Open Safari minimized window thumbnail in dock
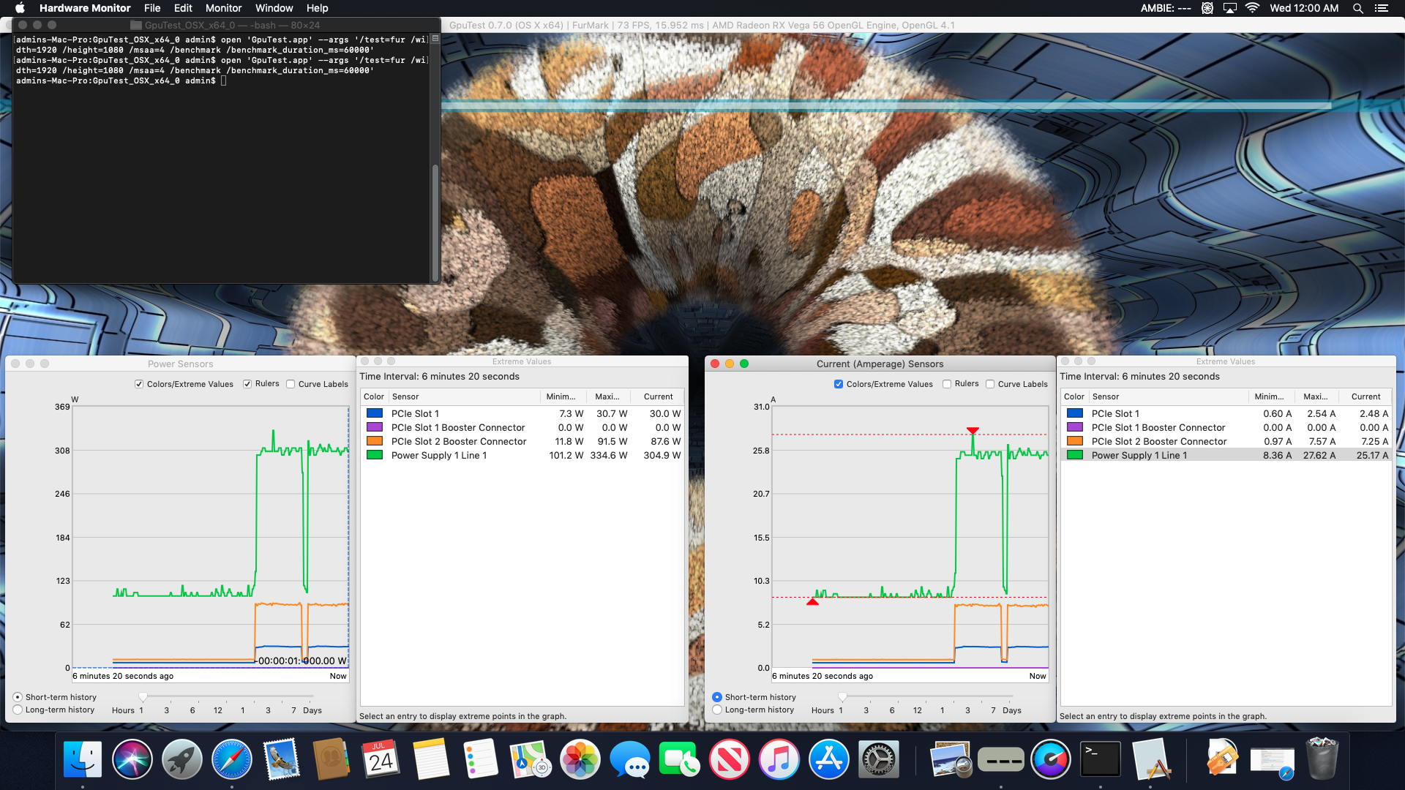 coord(1273,761)
